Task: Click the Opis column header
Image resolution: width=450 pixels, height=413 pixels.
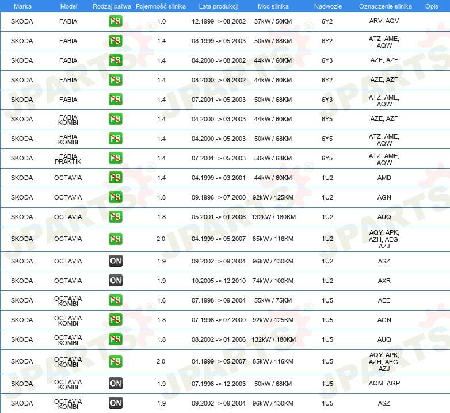Action: (x=432, y=6)
